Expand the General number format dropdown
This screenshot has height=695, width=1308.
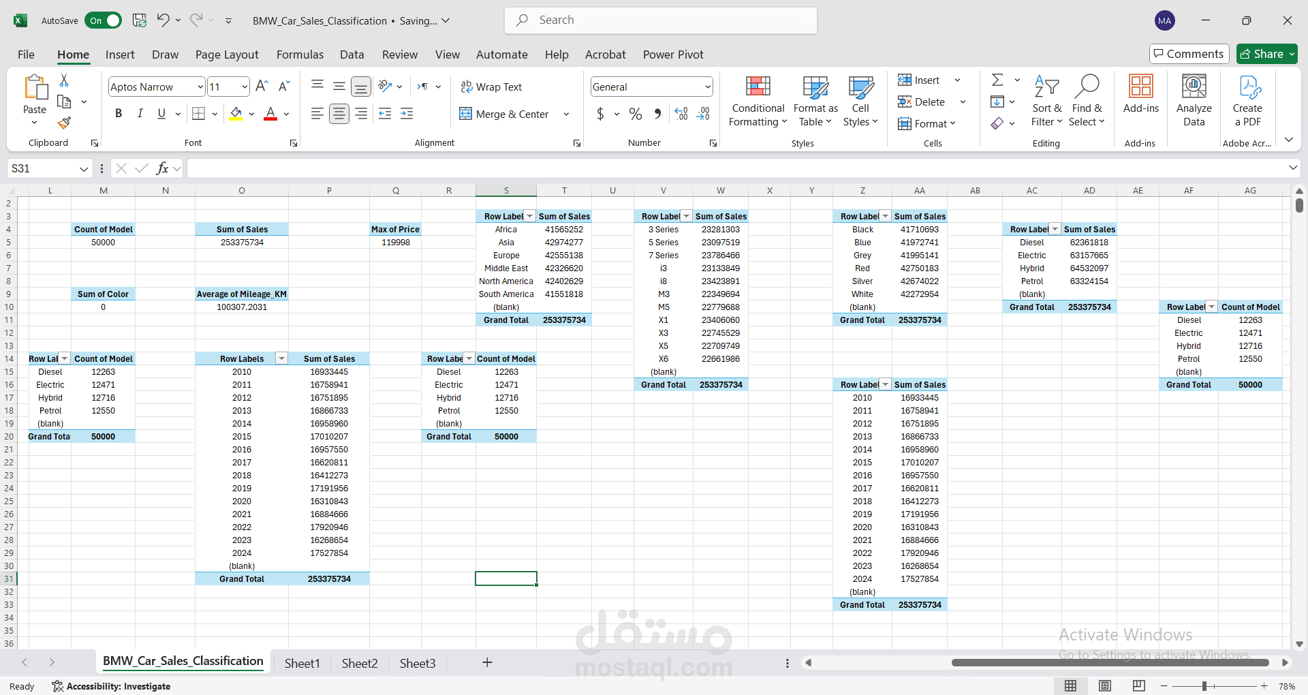point(708,87)
